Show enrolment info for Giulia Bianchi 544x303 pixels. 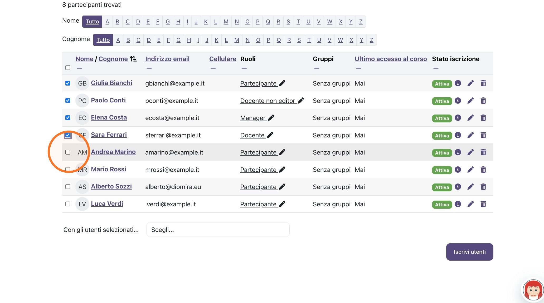coord(458,83)
